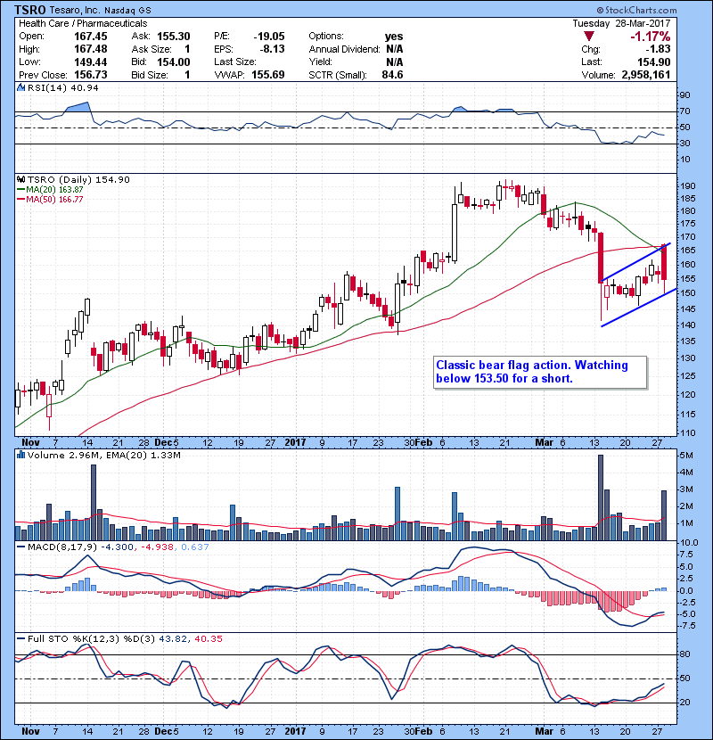This screenshot has height=740, width=713.
Task: Click the upper blue bear flag trendline
Action: [x=635, y=262]
